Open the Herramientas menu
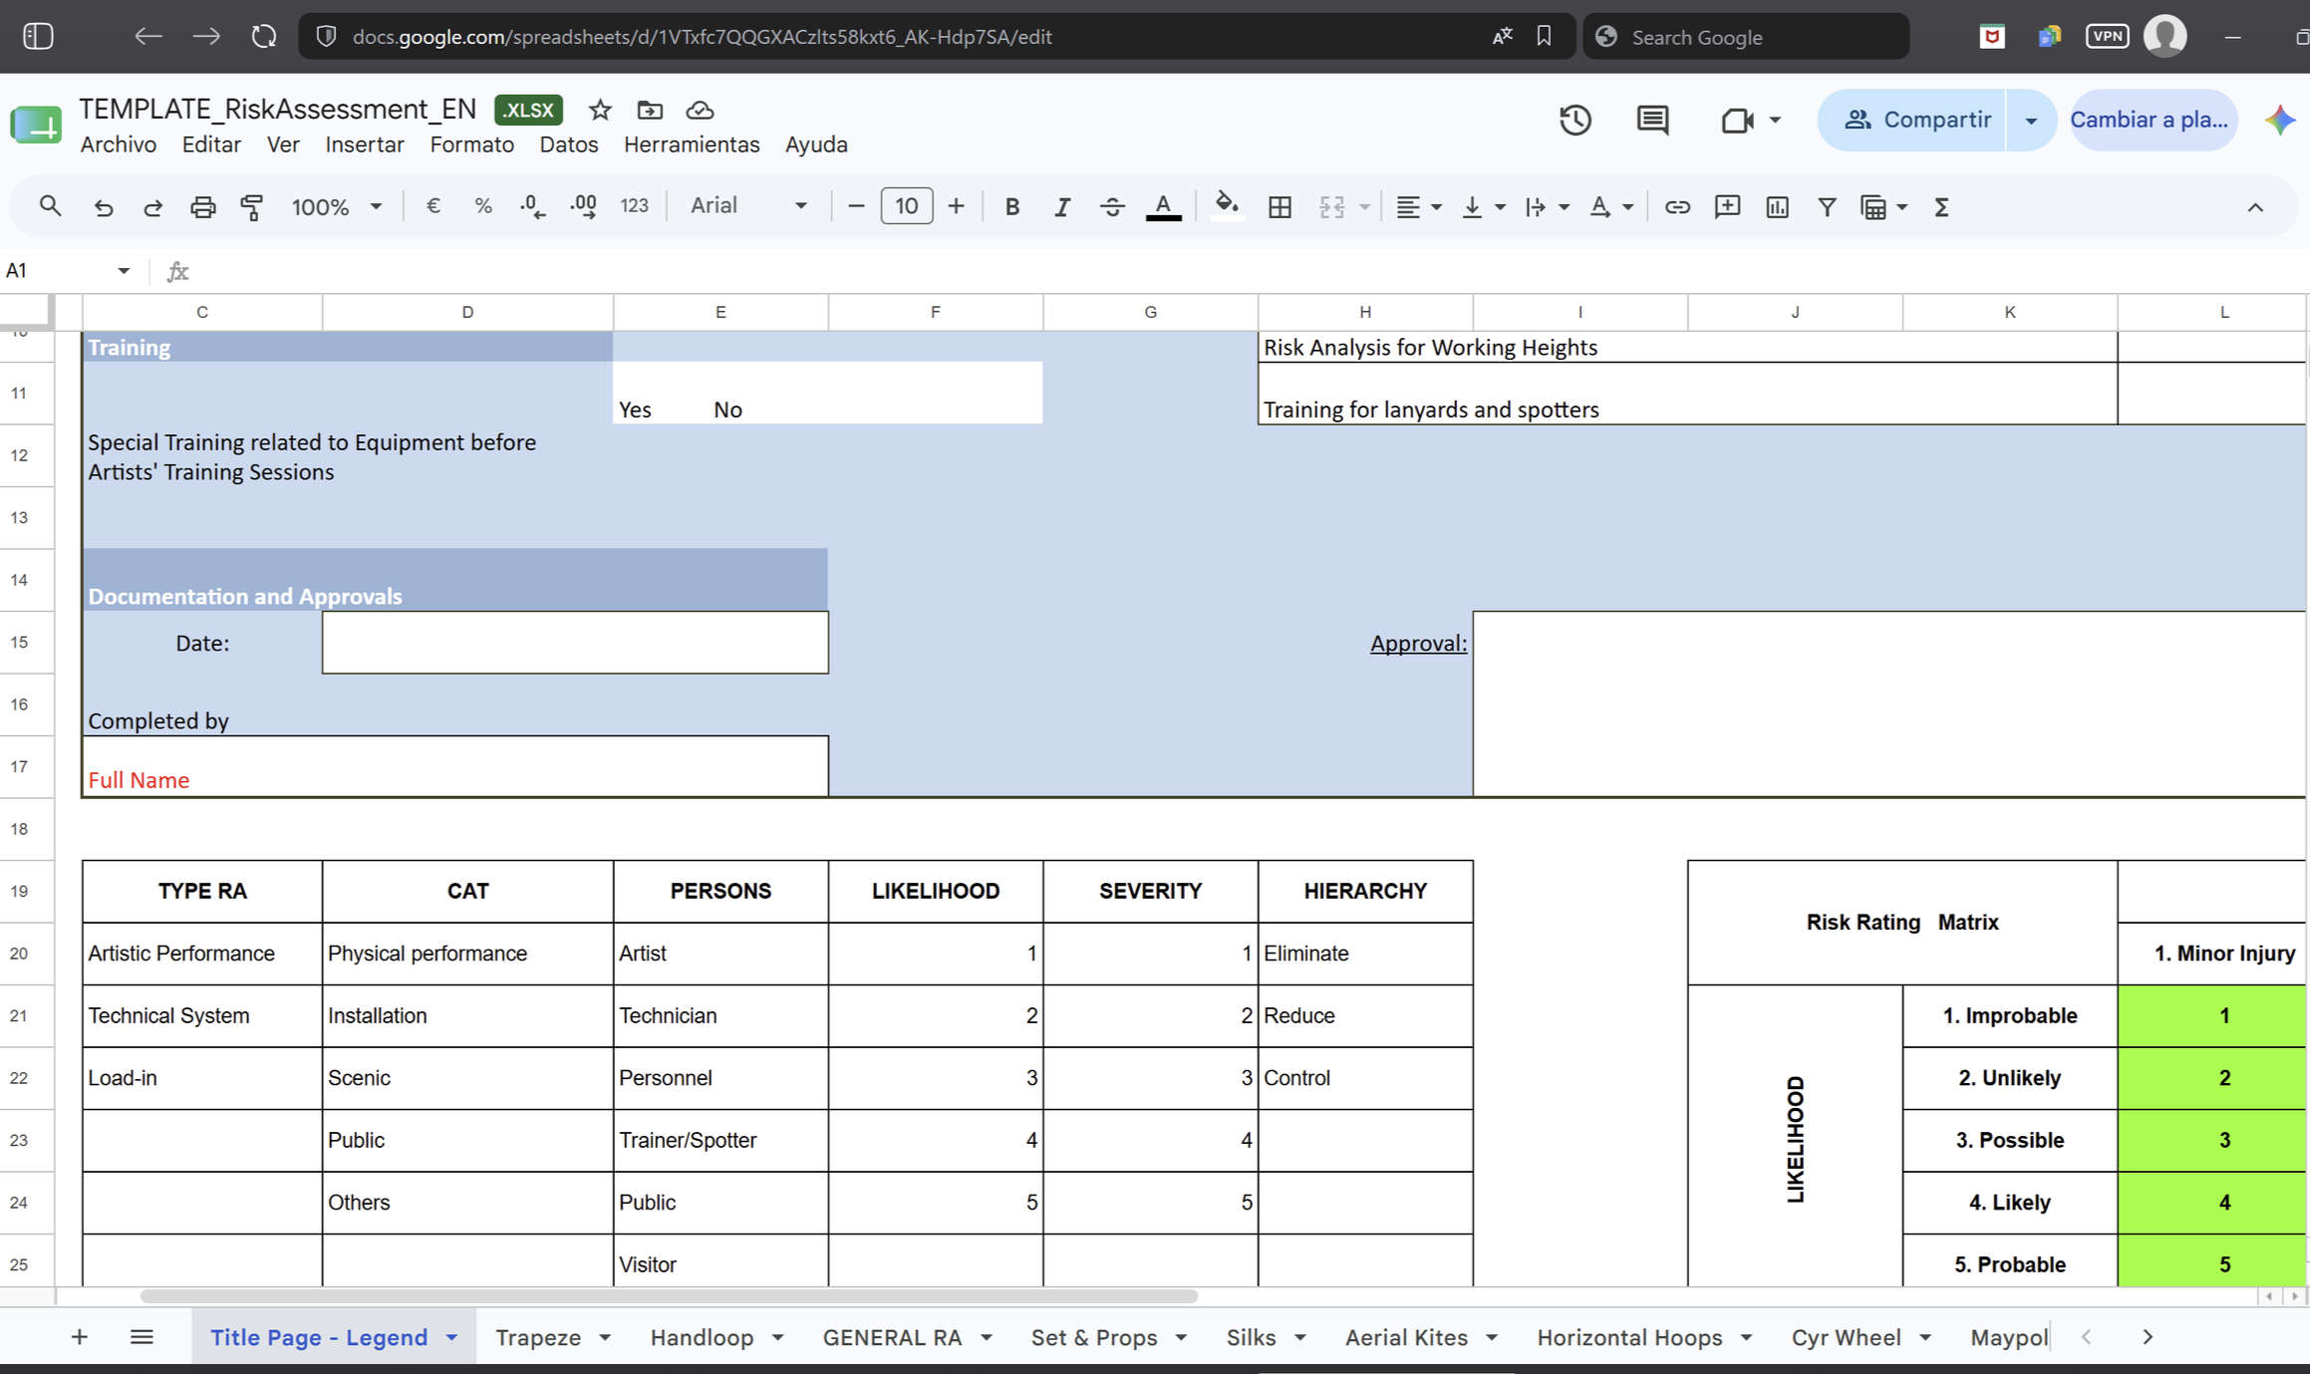Viewport: 2310px width, 1374px height. click(x=691, y=144)
